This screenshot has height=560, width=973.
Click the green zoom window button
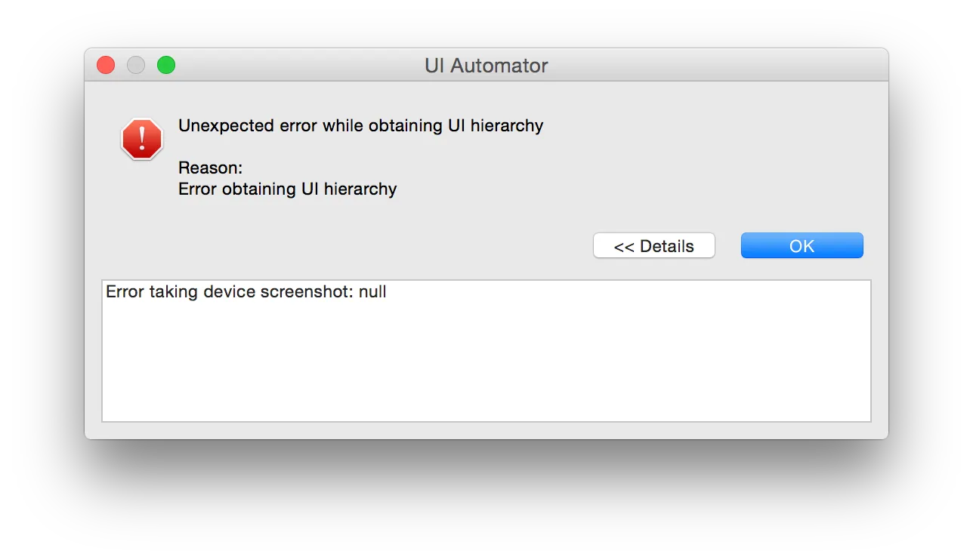point(166,66)
